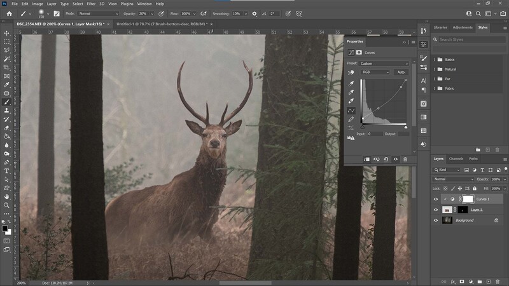
Task: Open the Filter menu
Action: click(x=91, y=4)
